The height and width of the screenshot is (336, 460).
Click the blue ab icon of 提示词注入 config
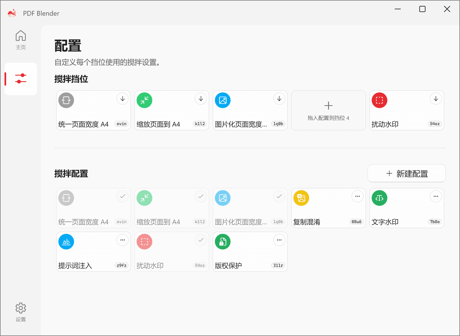pos(66,242)
